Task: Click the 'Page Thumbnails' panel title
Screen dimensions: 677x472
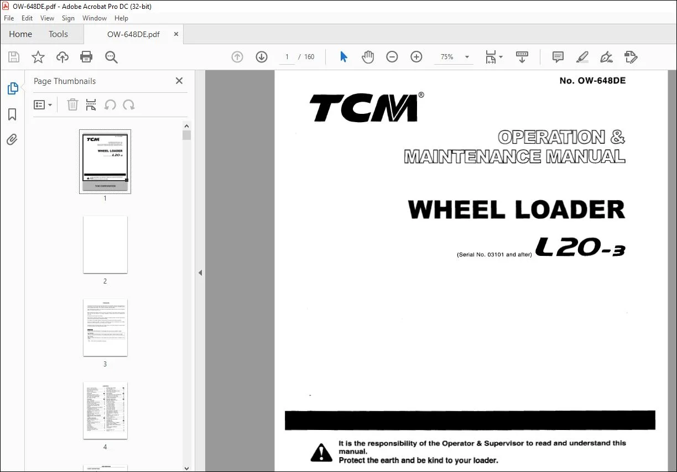Action: pyautogui.click(x=65, y=81)
